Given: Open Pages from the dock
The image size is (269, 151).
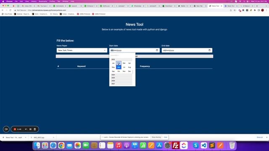Looking at the screenshot, I should click(151, 146).
